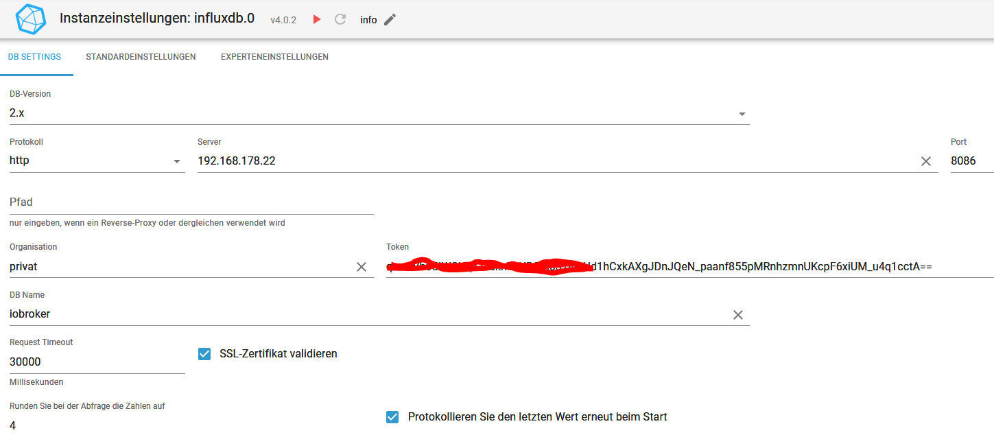994x437 pixels.
Task: Click the ioBroker logo icon
Action: pos(32,19)
